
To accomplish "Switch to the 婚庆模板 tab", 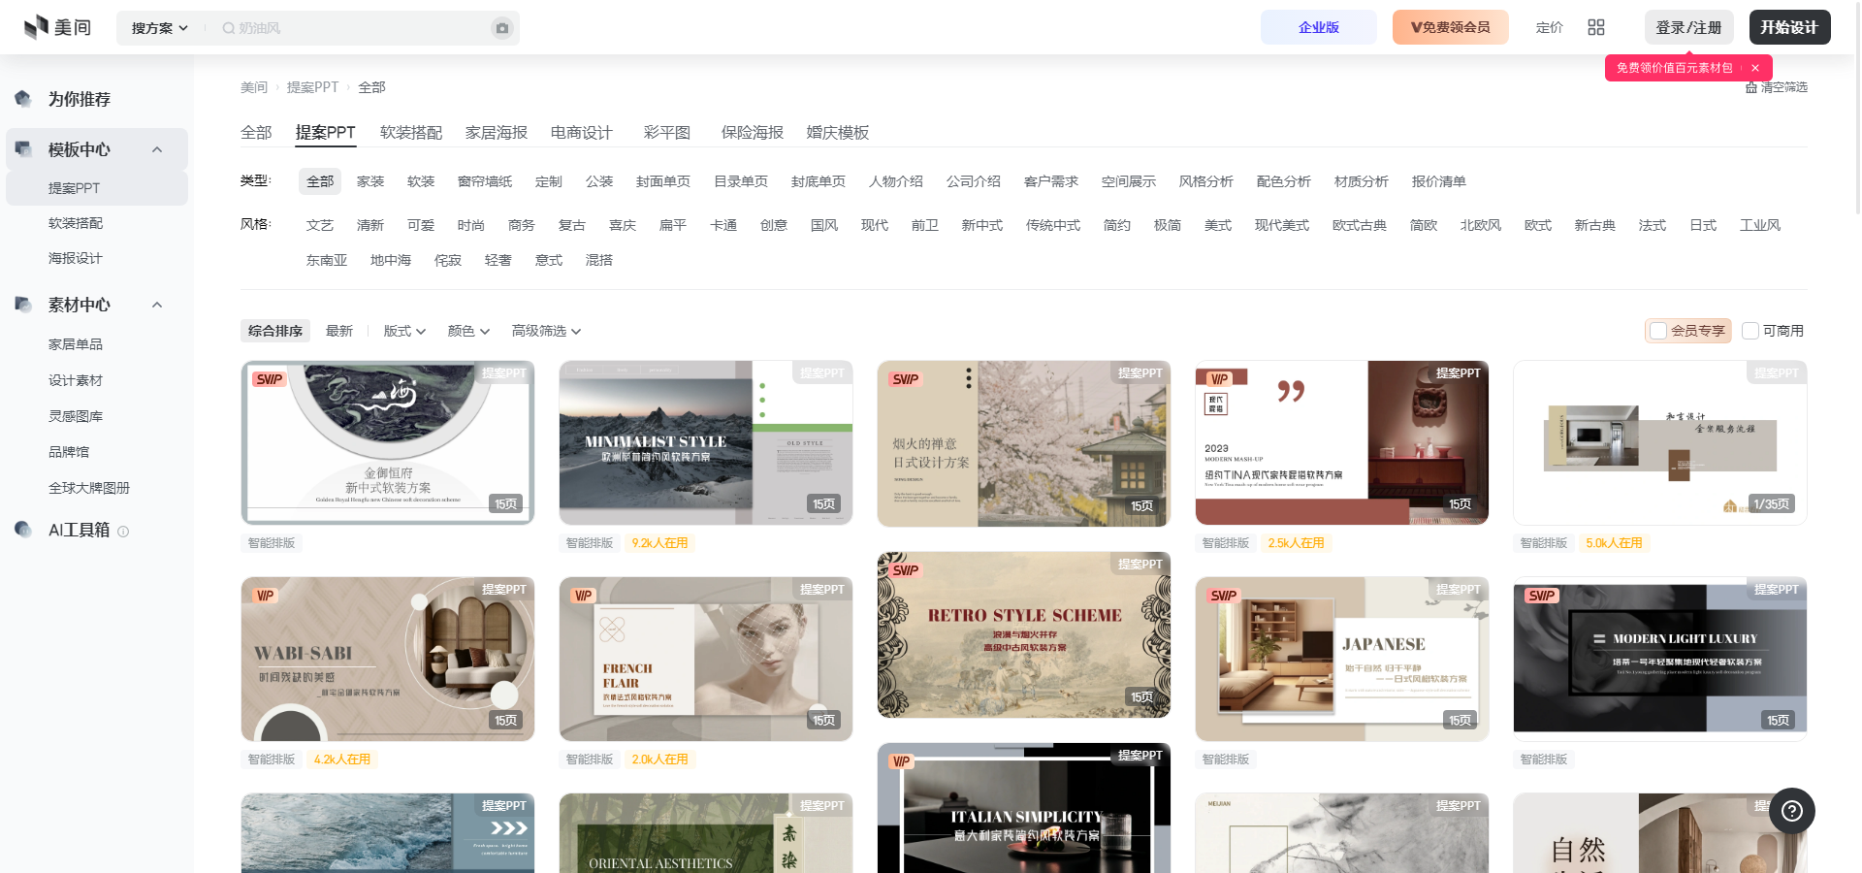I will click(838, 132).
